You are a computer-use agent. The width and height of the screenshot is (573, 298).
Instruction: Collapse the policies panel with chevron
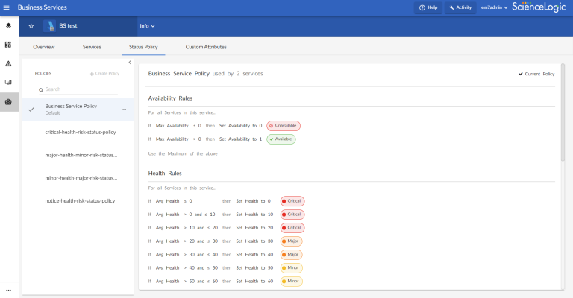[x=130, y=63]
